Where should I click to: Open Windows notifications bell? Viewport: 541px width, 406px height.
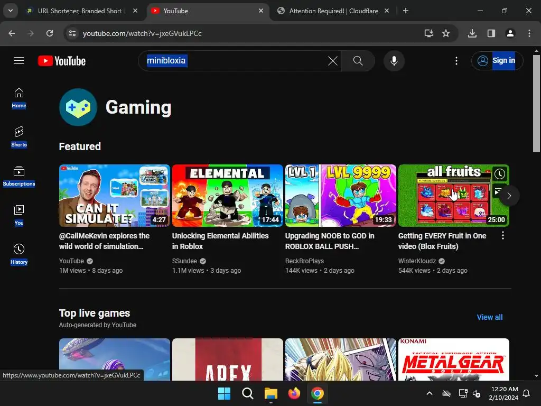point(527,393)
